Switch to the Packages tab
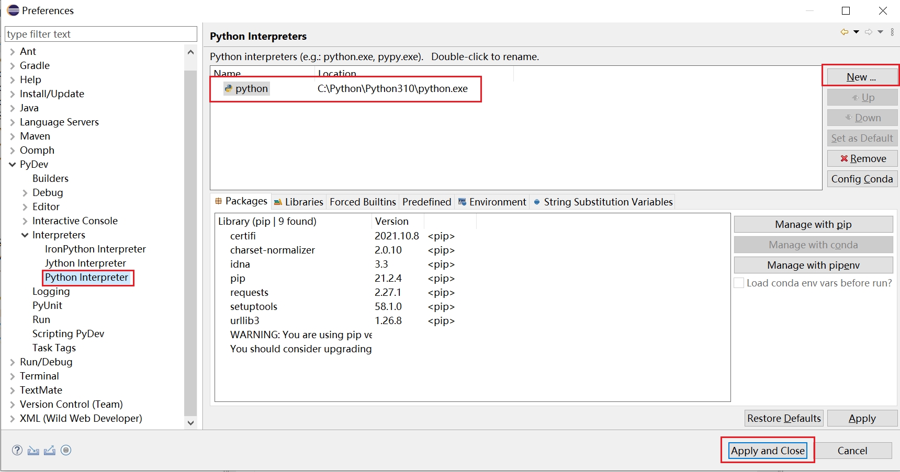Image resolution: width=900 pixels, height=472 pixels. 241,201
